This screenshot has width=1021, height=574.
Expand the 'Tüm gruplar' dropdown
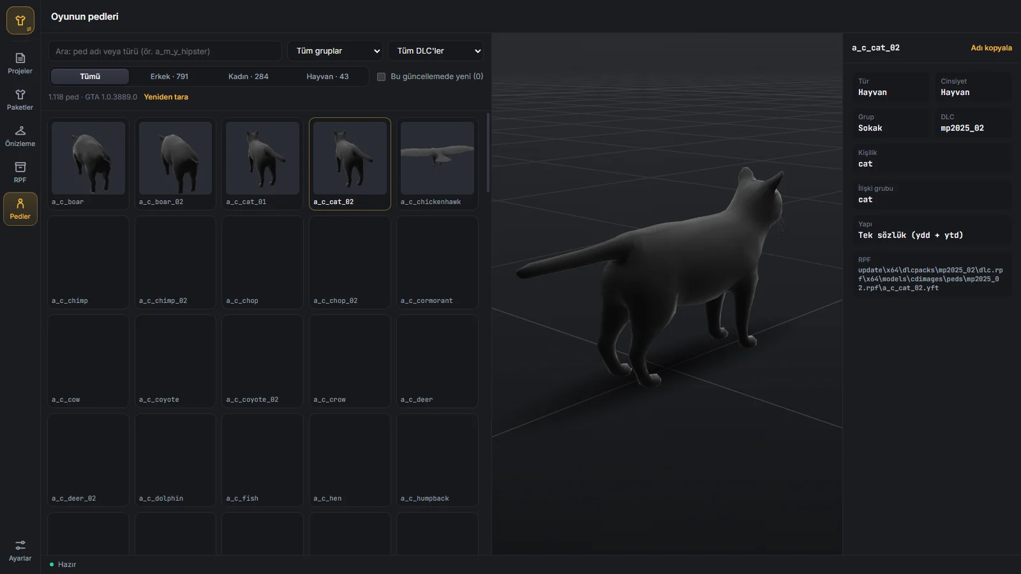point(335,51)
